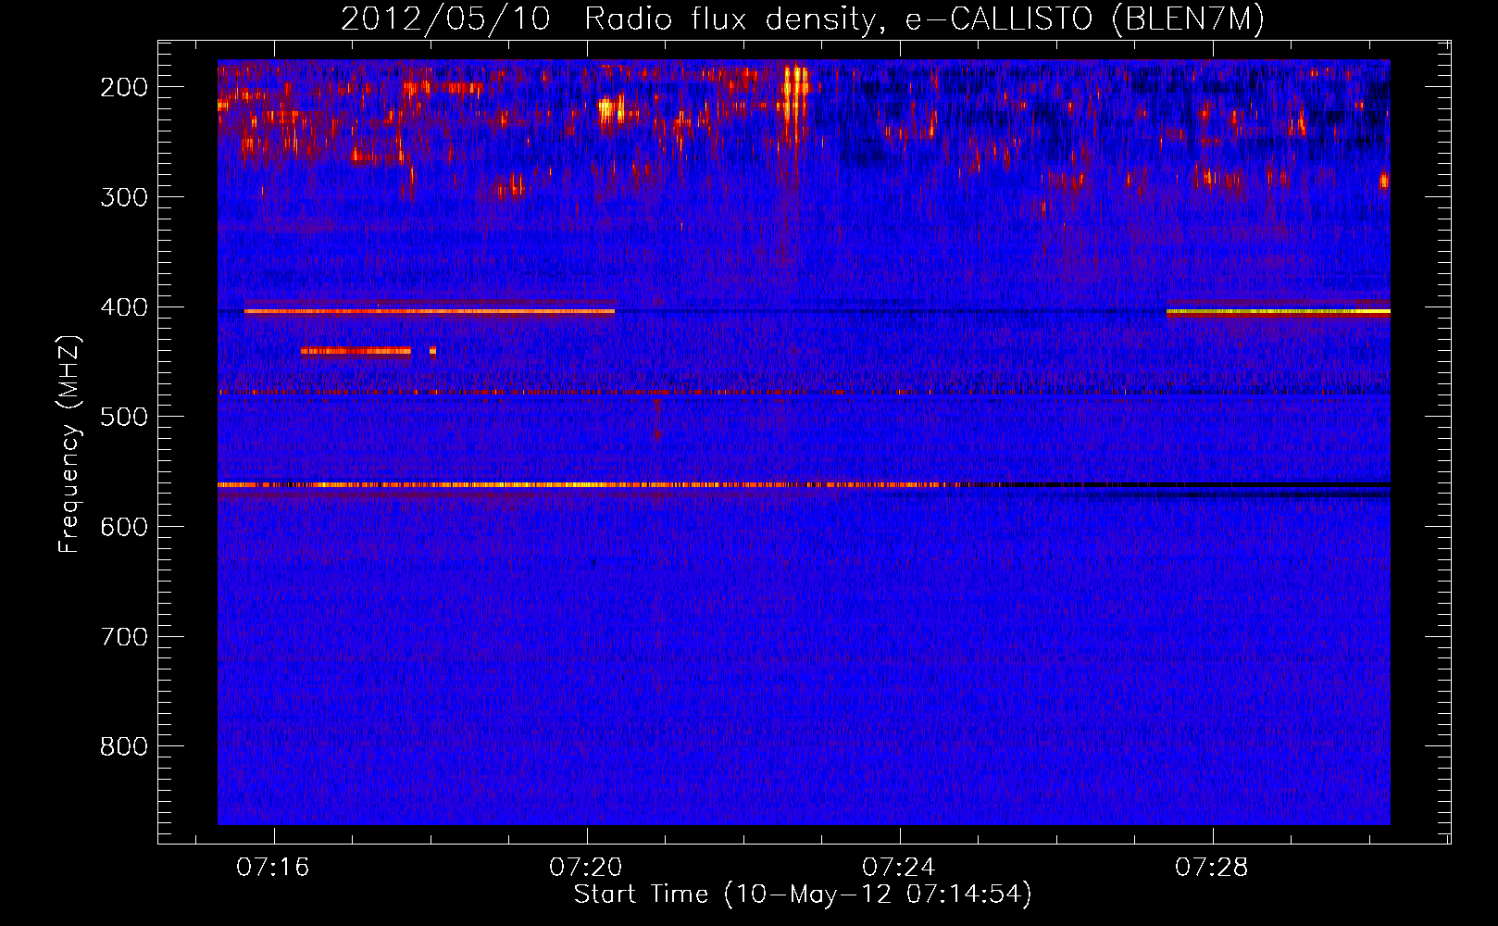Click the plot title '2012/05/10 Radio flux density, e-CALLISTO (BLEN7M)'

(802, 19)
